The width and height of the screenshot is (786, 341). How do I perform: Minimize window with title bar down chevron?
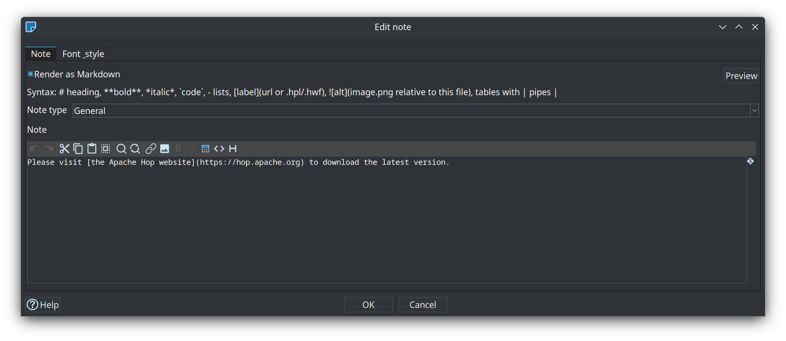(722, 27)
